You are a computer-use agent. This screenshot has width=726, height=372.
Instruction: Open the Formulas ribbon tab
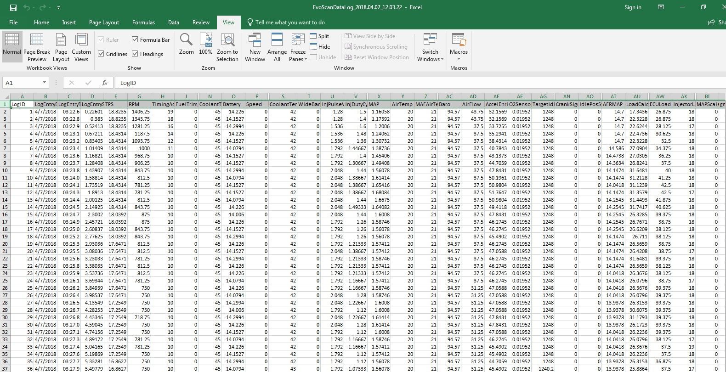[x=143, y=22]
